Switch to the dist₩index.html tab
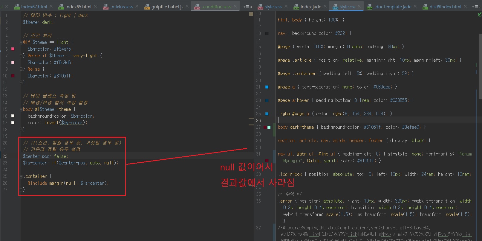This screenshot has width=482, height=241. point(445,7)
